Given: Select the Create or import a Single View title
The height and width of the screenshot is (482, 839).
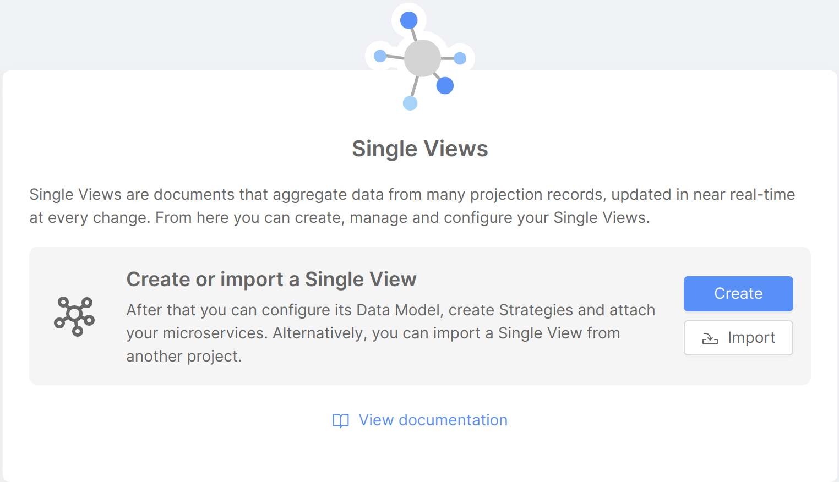Looking at the screenshot, I should [271, 279].
